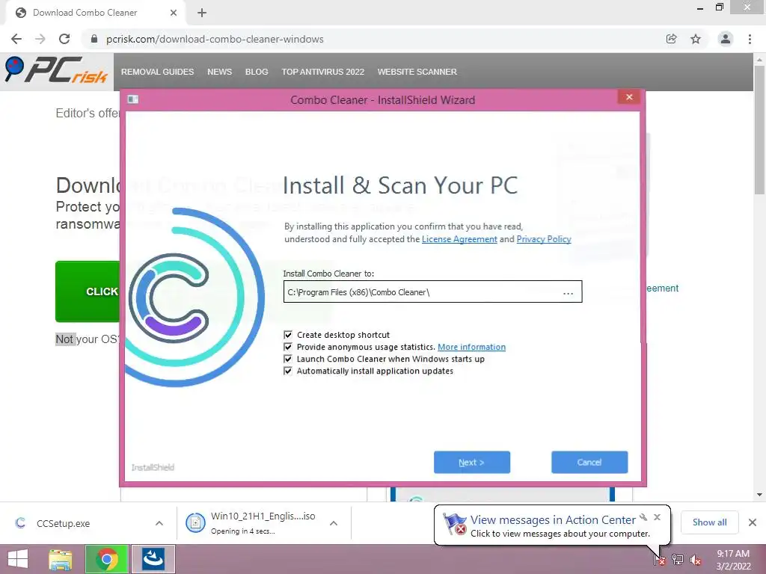Image resolution: width=766 pixels, height=574 pixels.
Task: Click the forward navigation arrow
Action: (40, 39)
